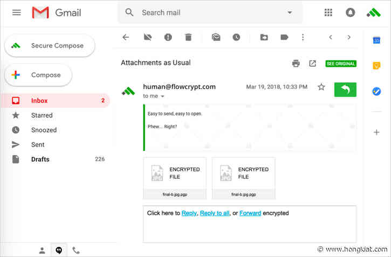Click the Gmail logo
This screenshot has width=391, height=257.
coord(57,12)
